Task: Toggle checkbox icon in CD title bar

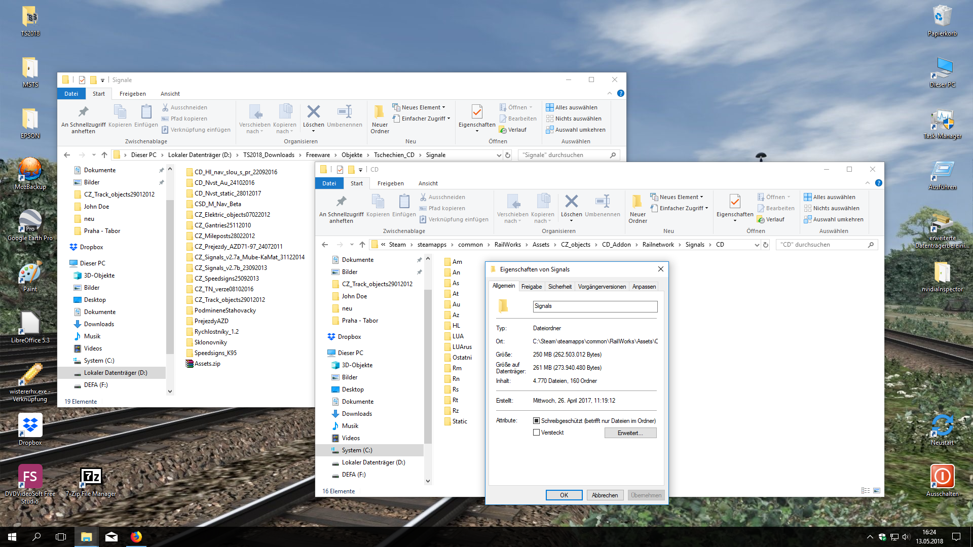Action: point(340,170)
